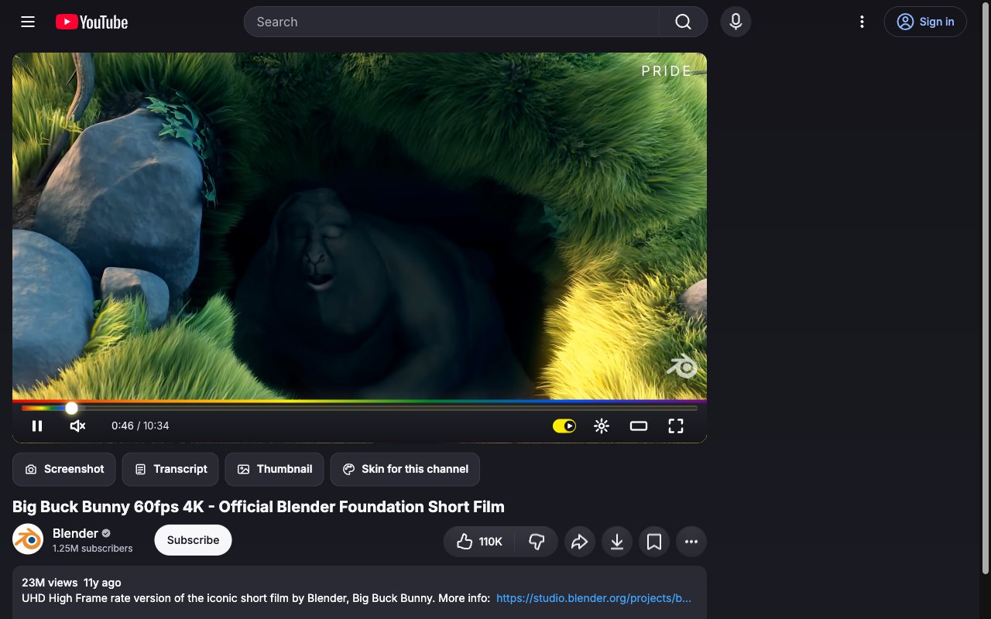Viewport: 991px width, 619px height.
Task: Dislike the video
Action: 537,542
